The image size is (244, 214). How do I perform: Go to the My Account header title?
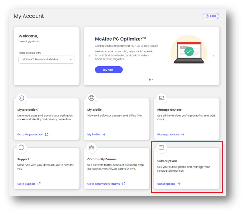(x=29, y=16)
